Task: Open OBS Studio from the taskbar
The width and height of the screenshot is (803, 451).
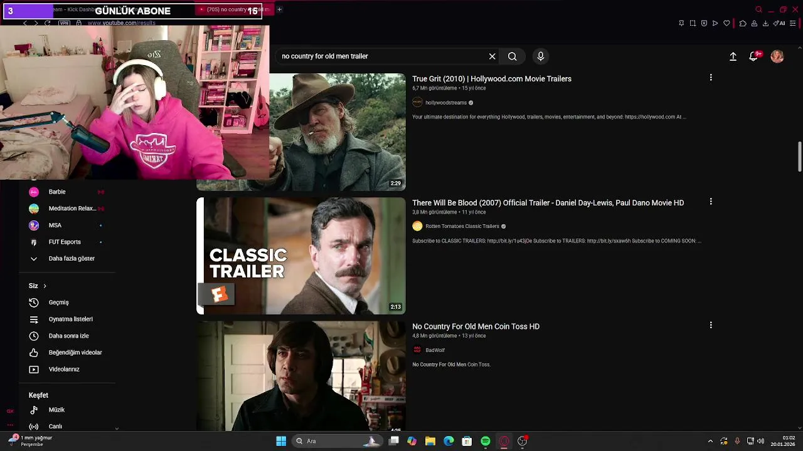Action: pos(522,441)
